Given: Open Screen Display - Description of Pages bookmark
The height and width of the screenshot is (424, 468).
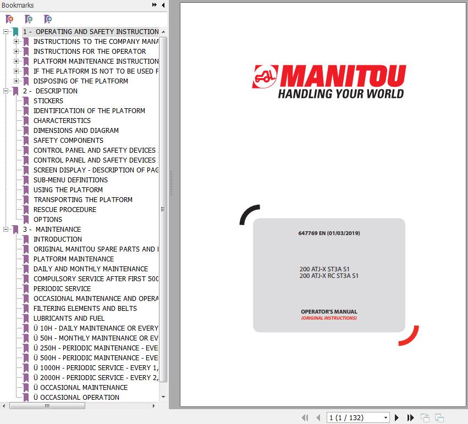Looking at the screenshot, I should pos(96,170).
